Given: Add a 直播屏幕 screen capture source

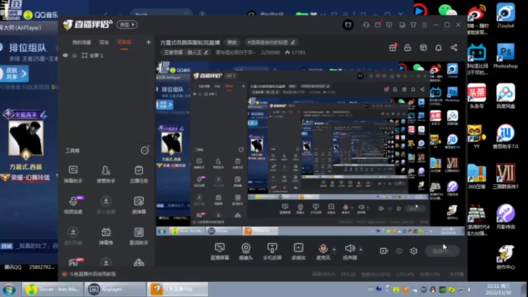Looking at the screenshot, I should point(220,251).
